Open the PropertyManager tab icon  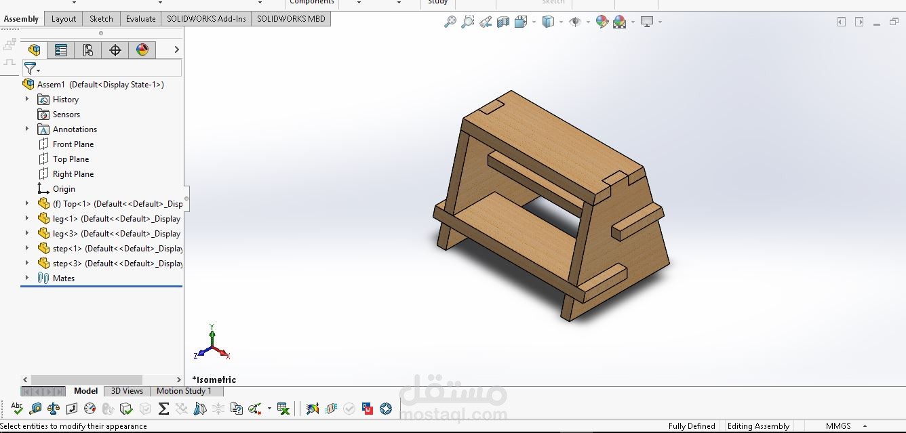(61, 49)
